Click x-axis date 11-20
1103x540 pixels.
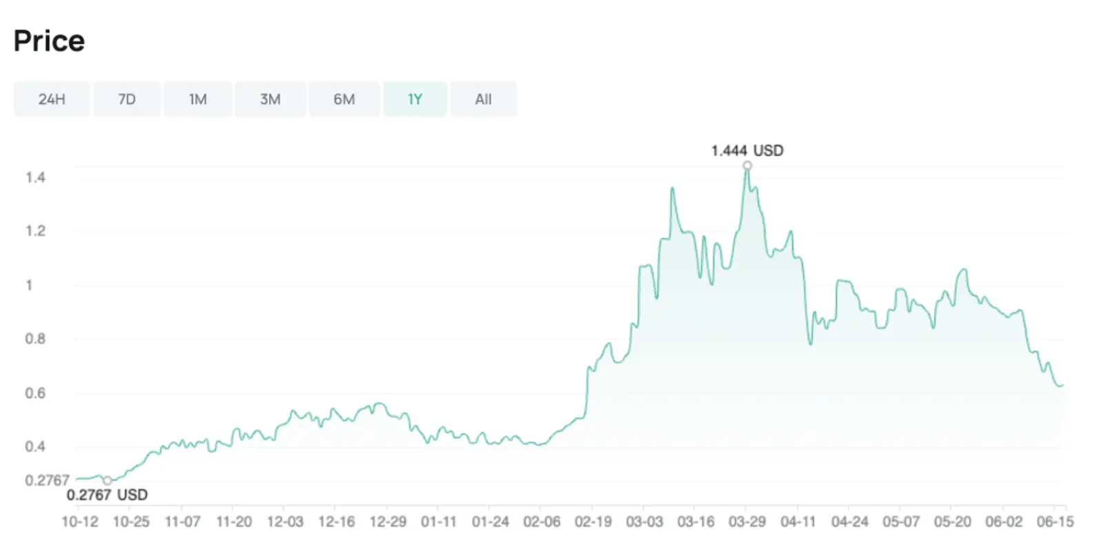point(234,522)
